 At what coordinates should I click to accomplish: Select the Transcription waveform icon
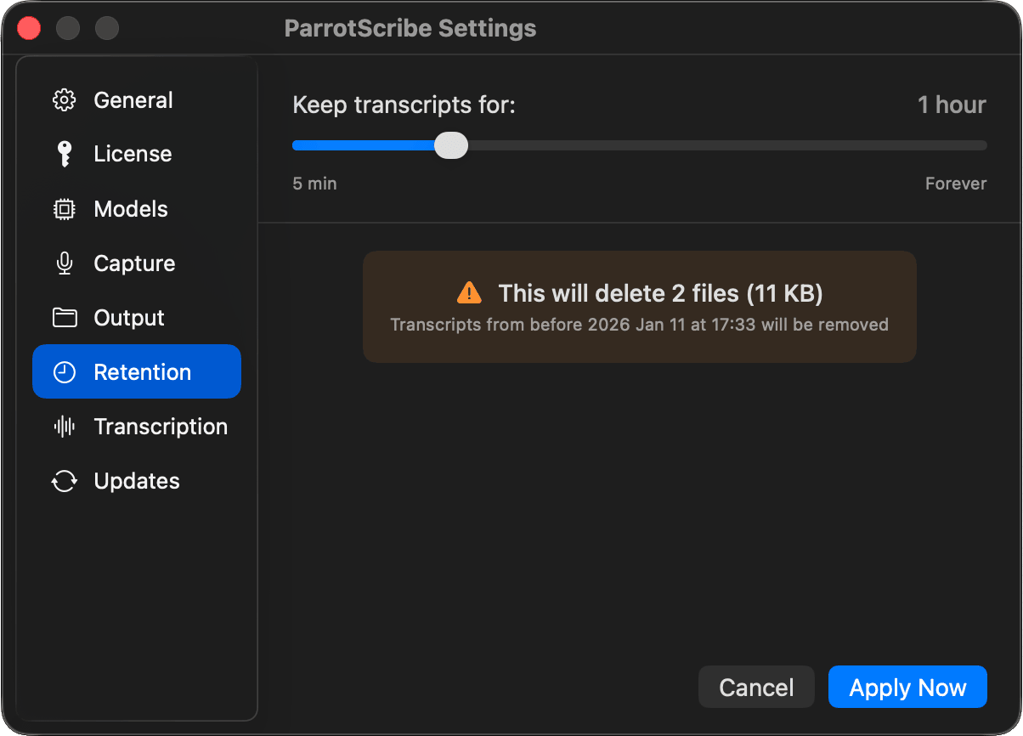(65, 427)
